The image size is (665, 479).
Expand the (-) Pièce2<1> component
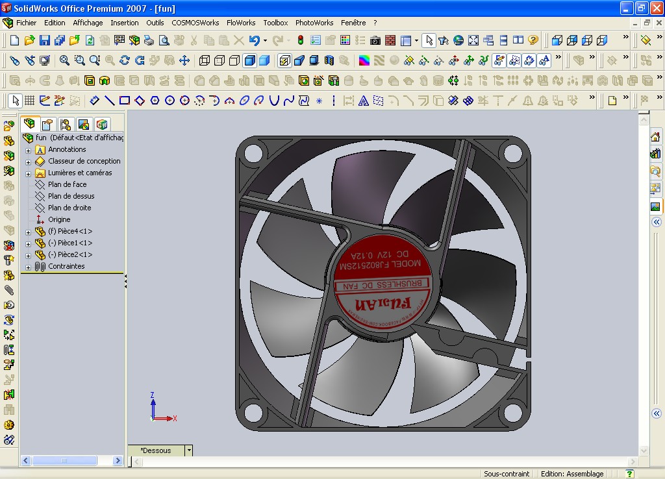28,256
